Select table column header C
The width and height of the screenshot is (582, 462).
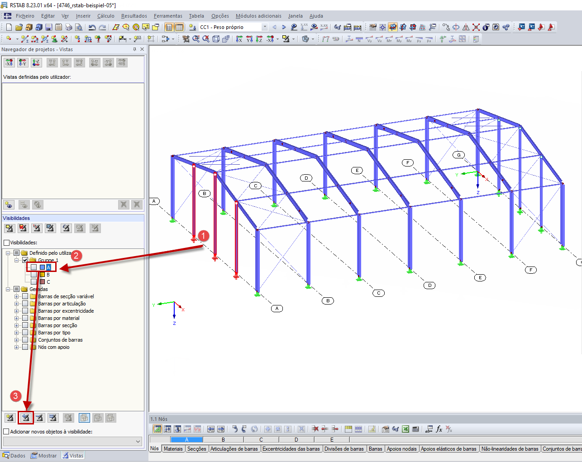(261, 439)
